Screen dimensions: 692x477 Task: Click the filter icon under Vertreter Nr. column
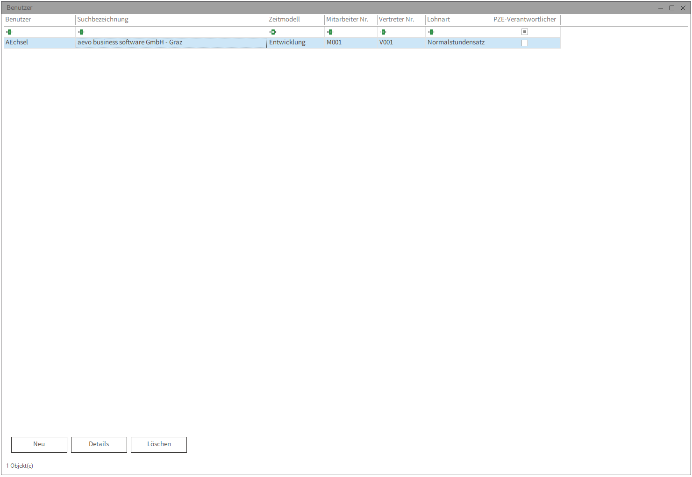tap(383, 32)
